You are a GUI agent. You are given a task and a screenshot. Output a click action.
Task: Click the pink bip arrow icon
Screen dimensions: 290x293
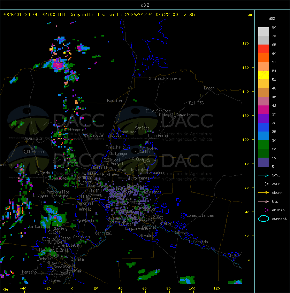point(264,201)
